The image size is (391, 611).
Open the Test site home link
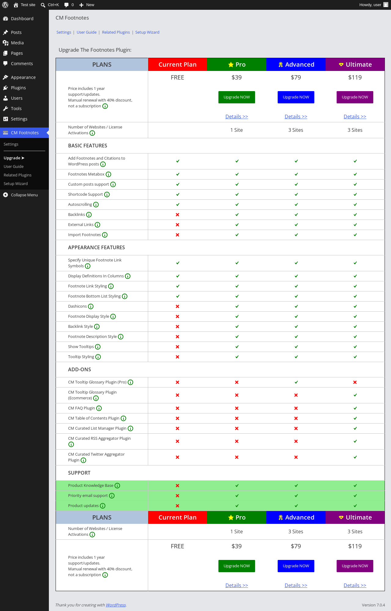[x=24, y=5]
